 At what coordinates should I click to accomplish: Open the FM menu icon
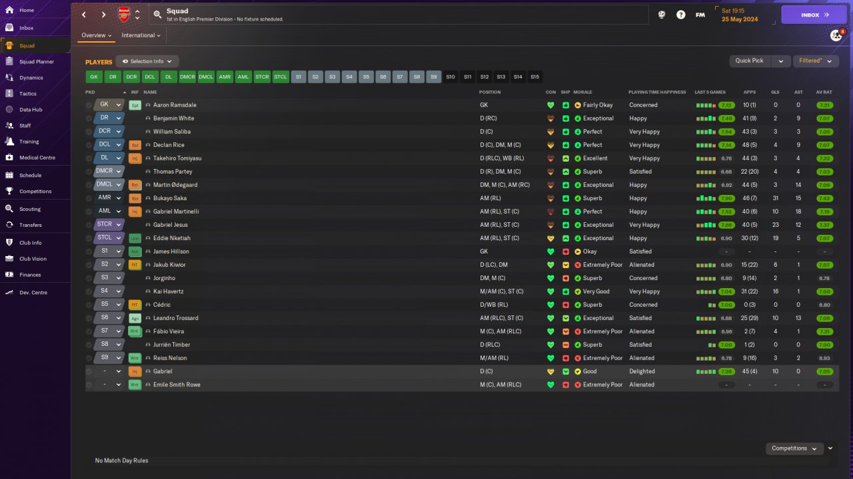pyautogui.click(x=700, y=15)
